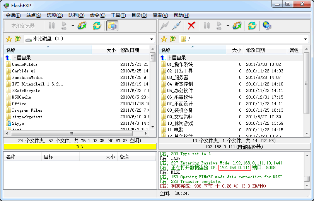This screenshot has width=314, height=201.
Task: Click the yellow D:\ path bar
Action: point(80,147)
